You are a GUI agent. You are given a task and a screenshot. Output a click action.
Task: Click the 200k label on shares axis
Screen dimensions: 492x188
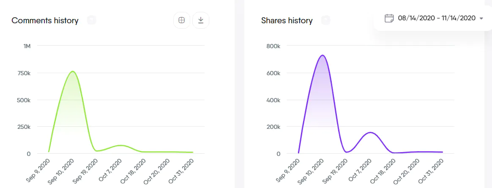coord(273,127)
